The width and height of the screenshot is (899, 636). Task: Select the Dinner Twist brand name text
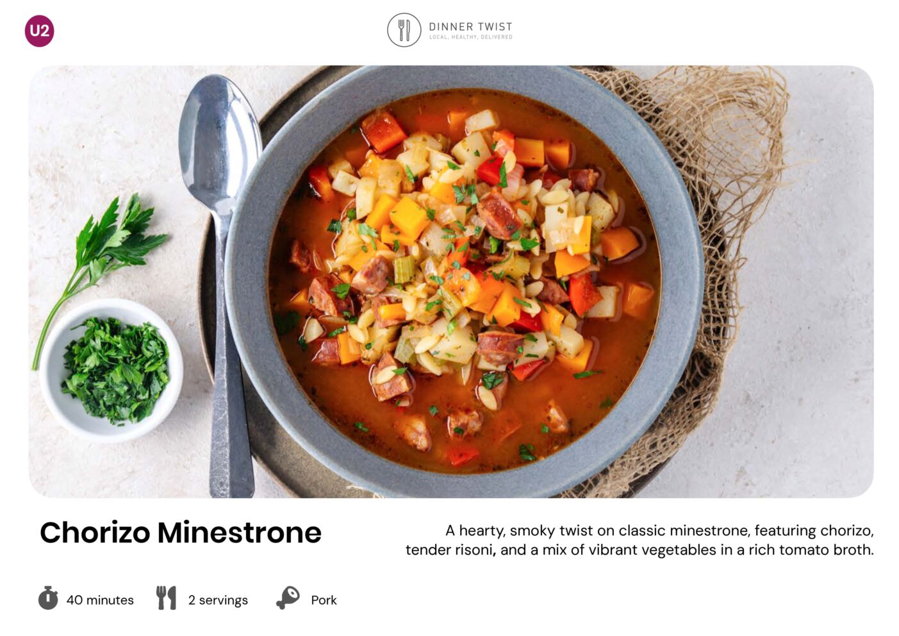pos(470,26)
